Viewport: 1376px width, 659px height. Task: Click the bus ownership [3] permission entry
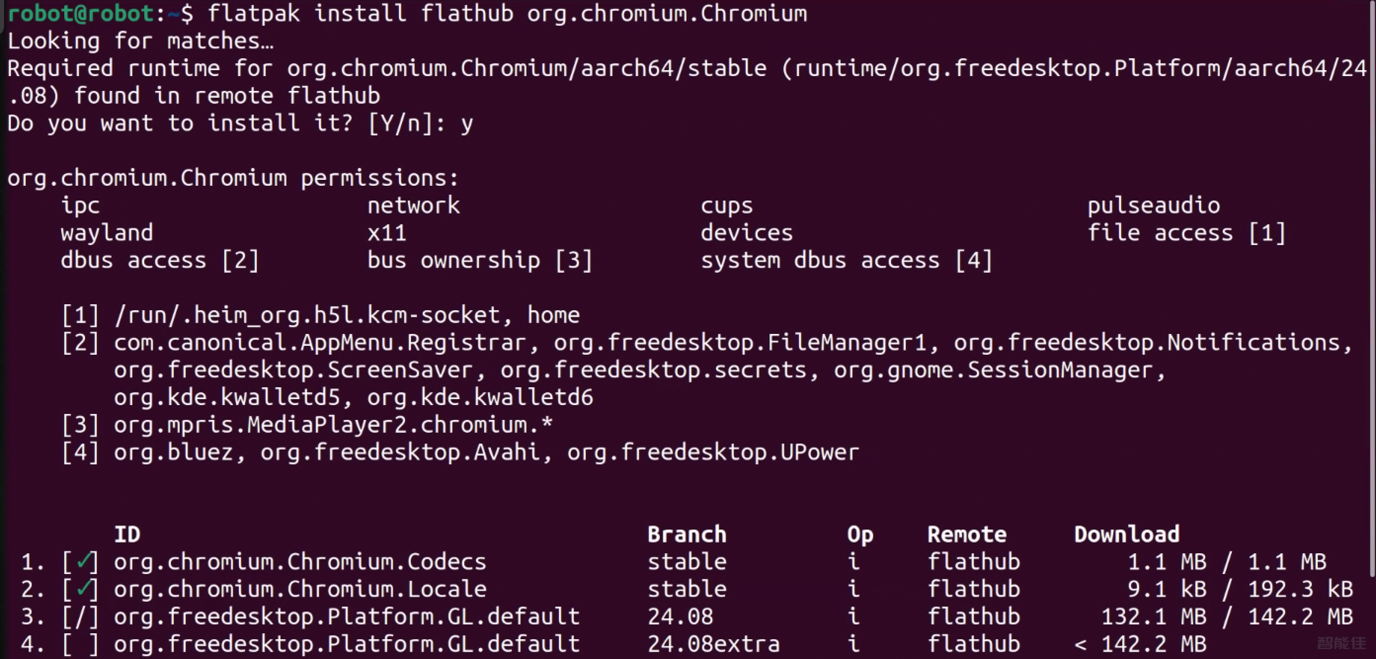[x=480, y=260]
